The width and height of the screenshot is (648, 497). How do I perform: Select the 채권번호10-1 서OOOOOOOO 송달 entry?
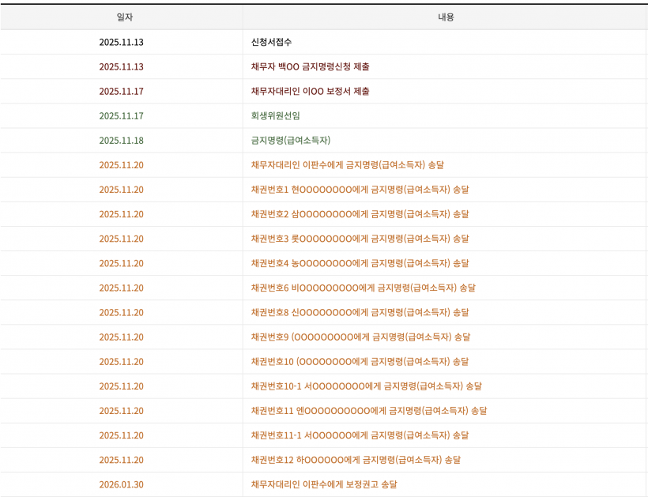click(x=366, y=386)
